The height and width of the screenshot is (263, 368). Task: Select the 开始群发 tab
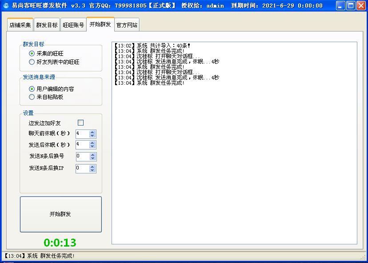[100, 24]
